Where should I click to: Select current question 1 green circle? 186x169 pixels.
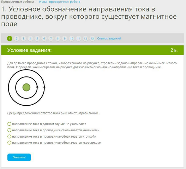click(x=10, y=38)
